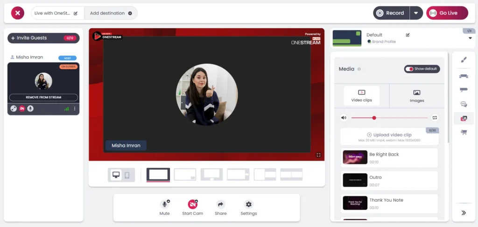Screen dimensions: 478x227
Task: Click fullscreen icon on the preview corner
Action: [318, 155]
